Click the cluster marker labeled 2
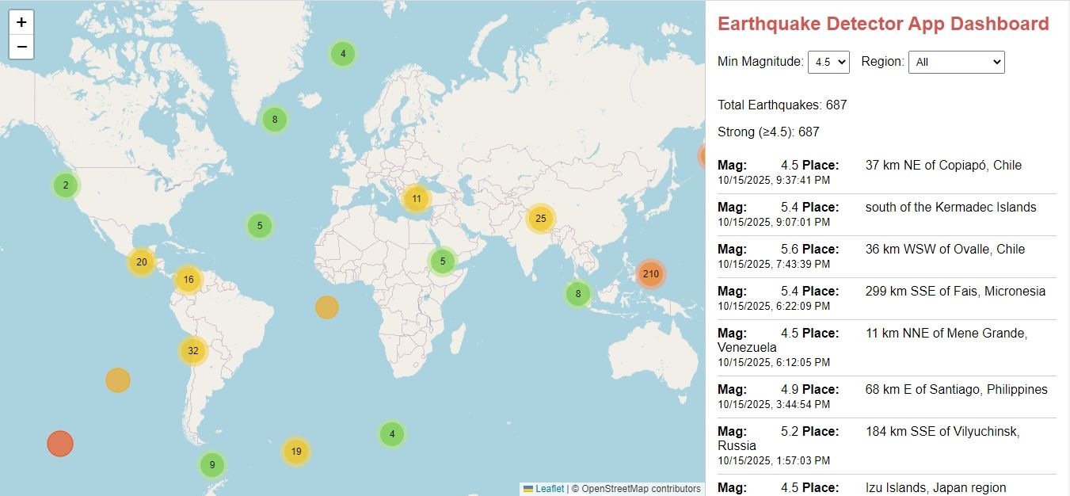Viewport: 1070px width, 496px height. (66, 185)
